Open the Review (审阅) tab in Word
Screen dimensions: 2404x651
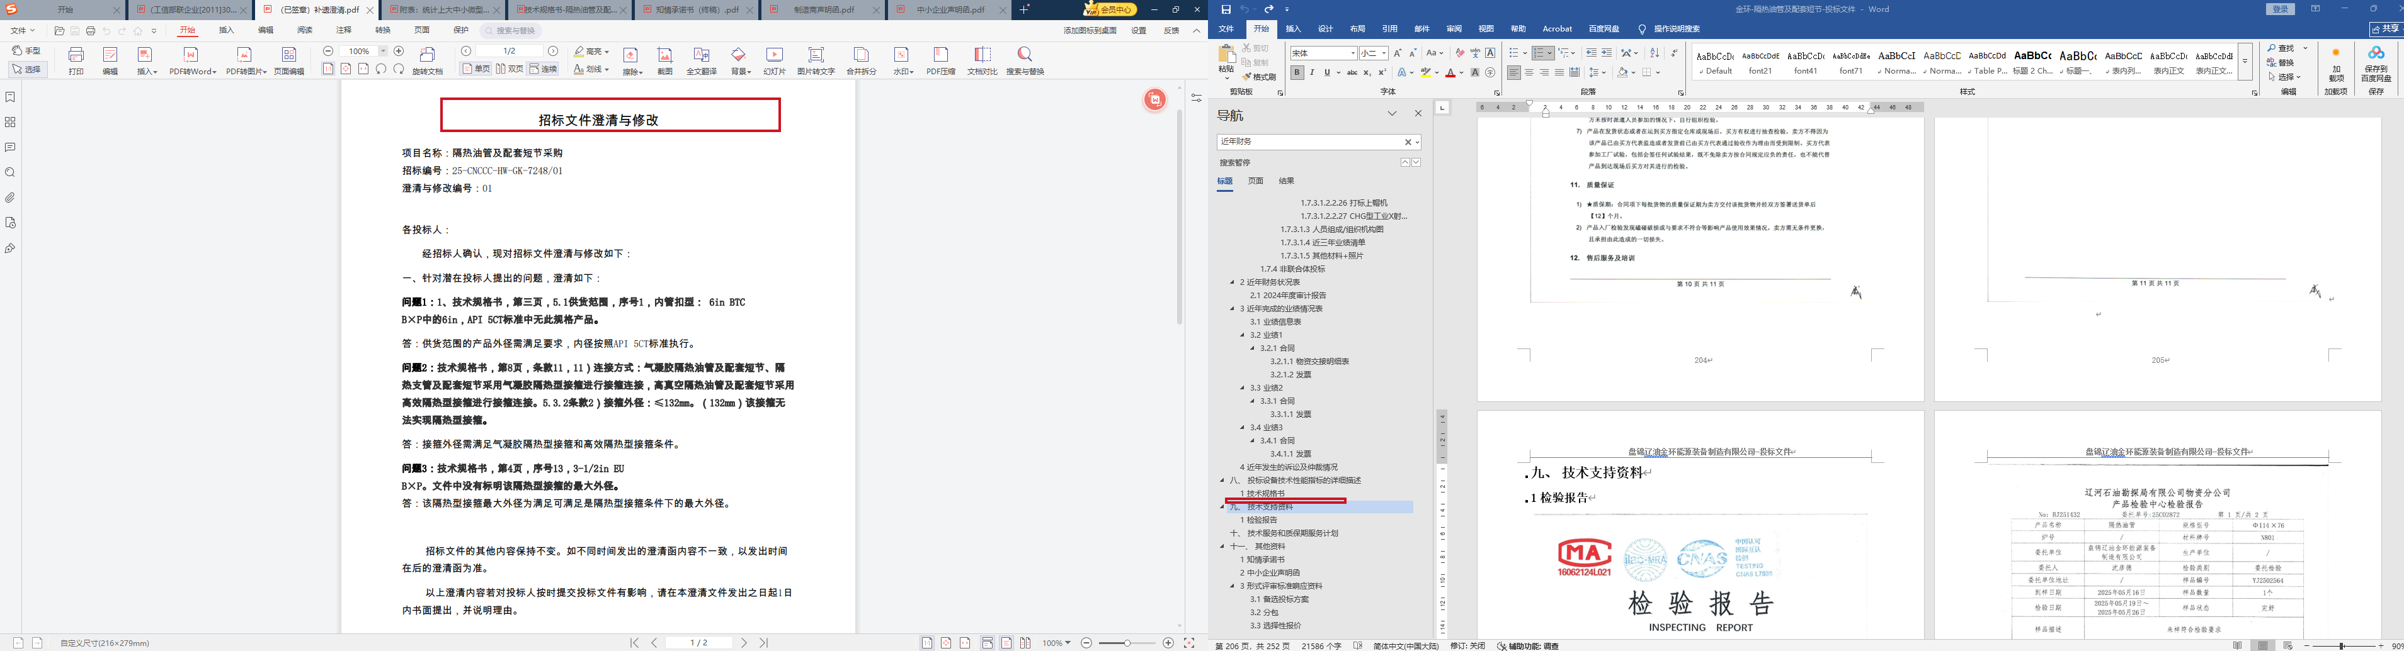coord(1454,30)
